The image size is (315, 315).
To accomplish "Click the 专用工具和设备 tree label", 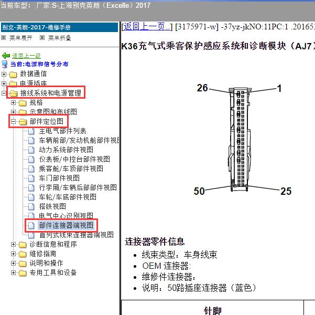I will [x=53, y=272].
